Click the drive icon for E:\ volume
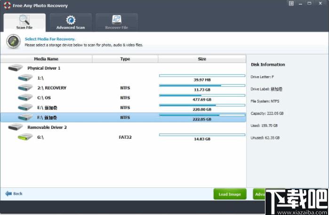The width and height of the screenshot is (329, 215). click(x=25, y=107)
